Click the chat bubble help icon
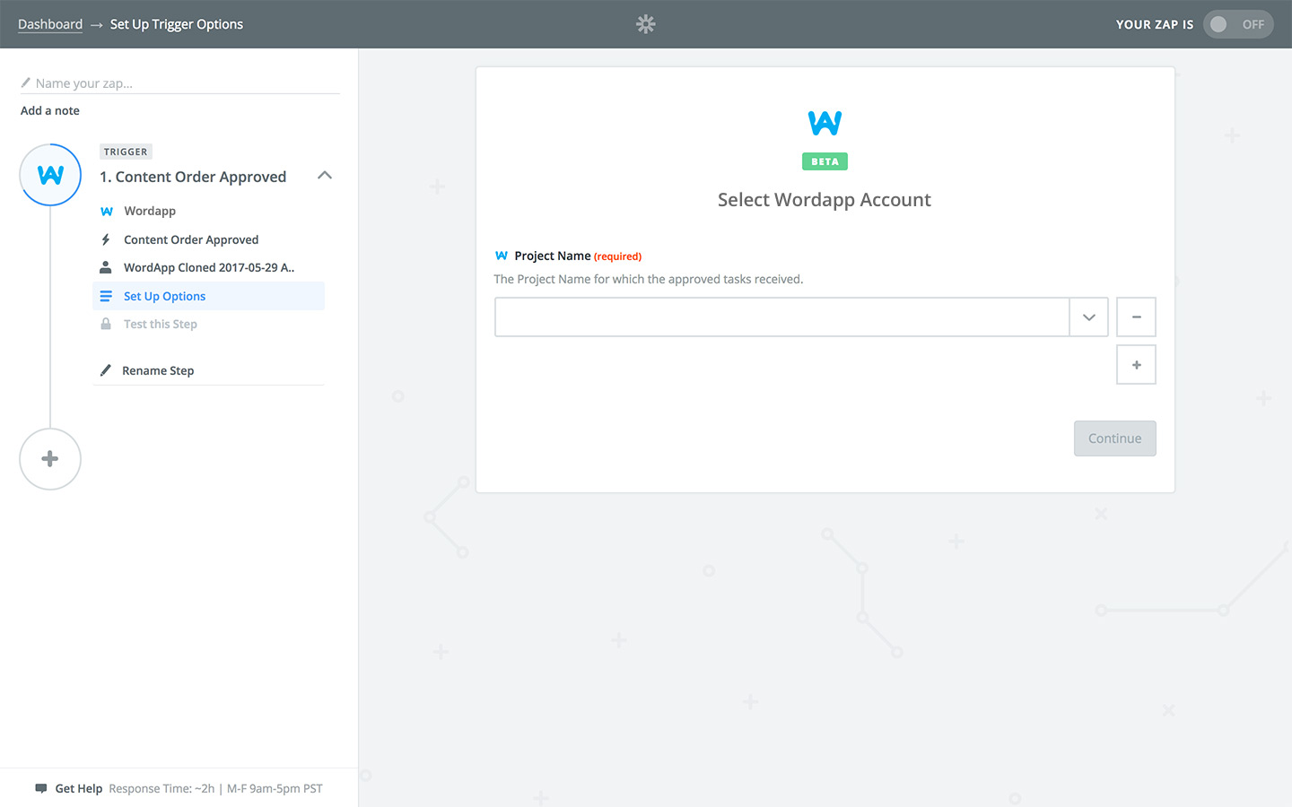 pos(41,789)
